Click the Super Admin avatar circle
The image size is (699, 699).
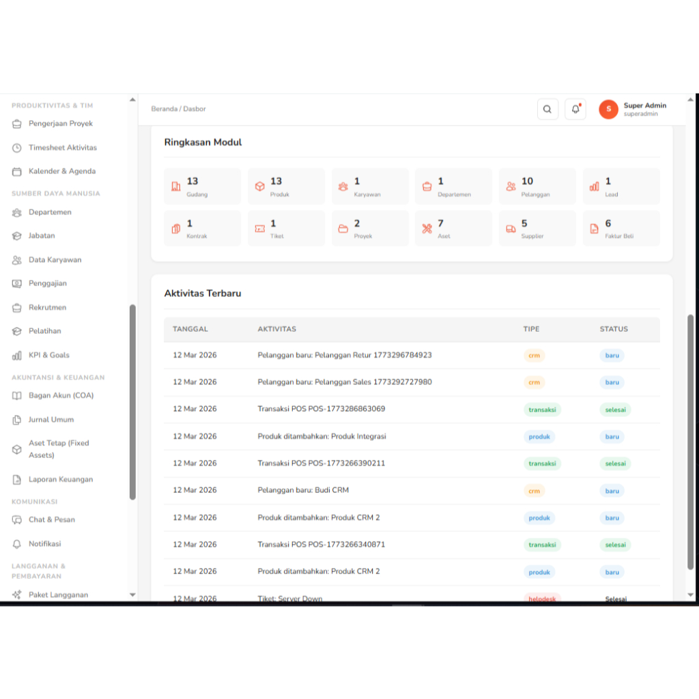click(608, 109)
